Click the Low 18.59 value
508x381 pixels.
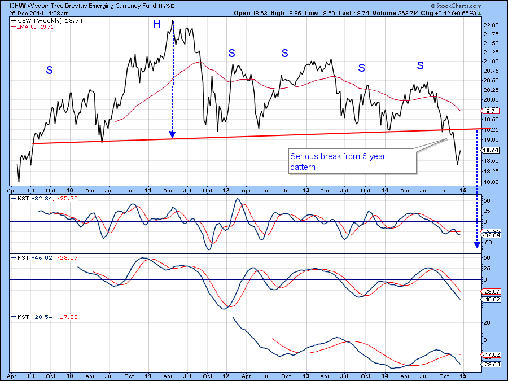320,14
